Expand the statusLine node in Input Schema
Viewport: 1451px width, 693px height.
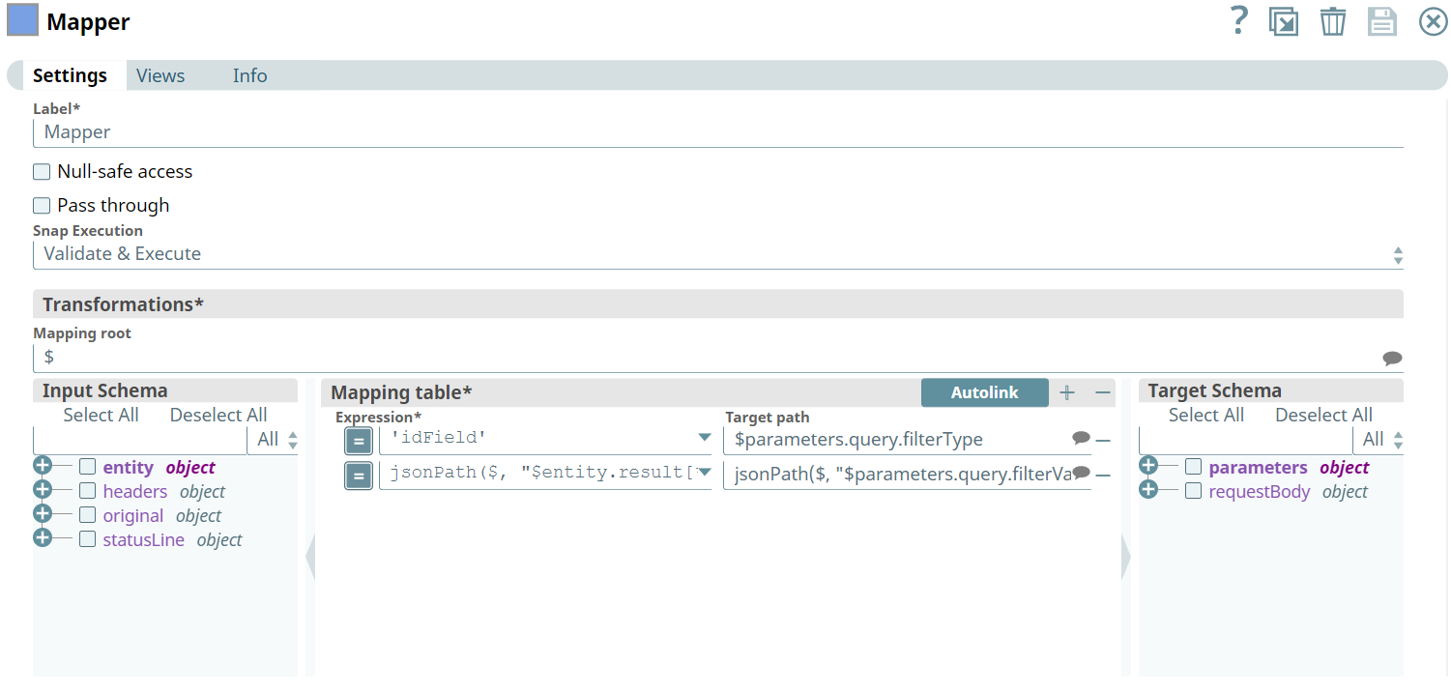[x=43, y=538]
